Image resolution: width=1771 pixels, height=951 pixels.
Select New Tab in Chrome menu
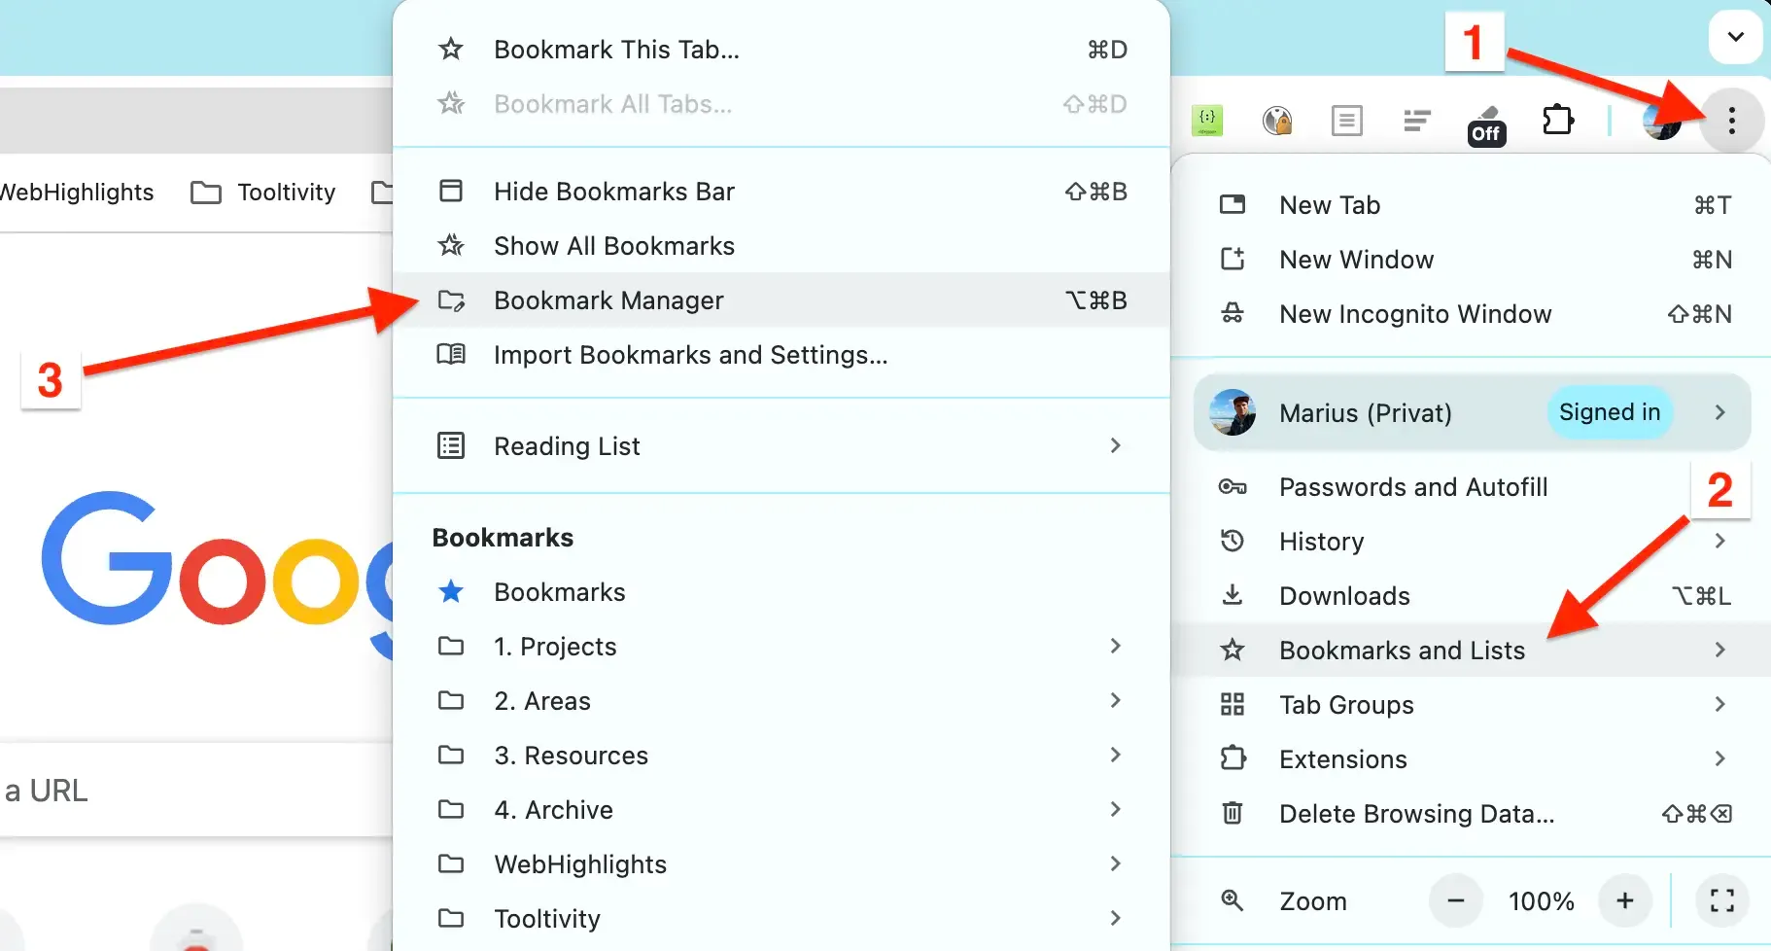(1472, 204)
